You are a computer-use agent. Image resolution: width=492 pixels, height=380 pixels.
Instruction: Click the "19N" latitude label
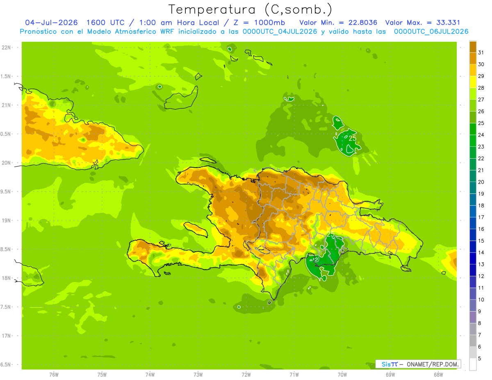pyautogui.click(x=7, y=221)
